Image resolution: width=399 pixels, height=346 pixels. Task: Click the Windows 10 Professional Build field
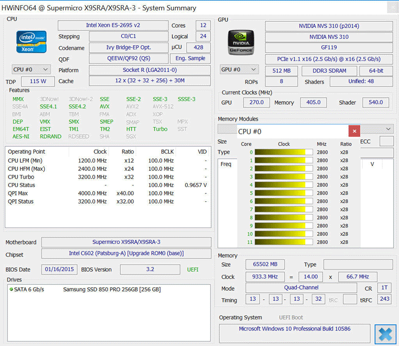click(295, 333)
